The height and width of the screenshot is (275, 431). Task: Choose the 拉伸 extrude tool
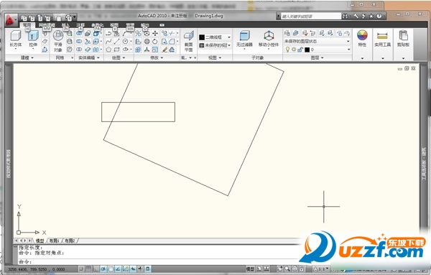[x=33, y=39]
